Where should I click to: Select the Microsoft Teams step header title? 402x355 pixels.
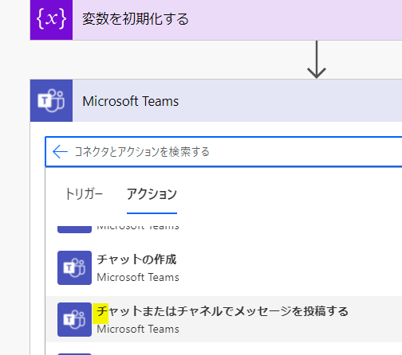pos(131,101)
